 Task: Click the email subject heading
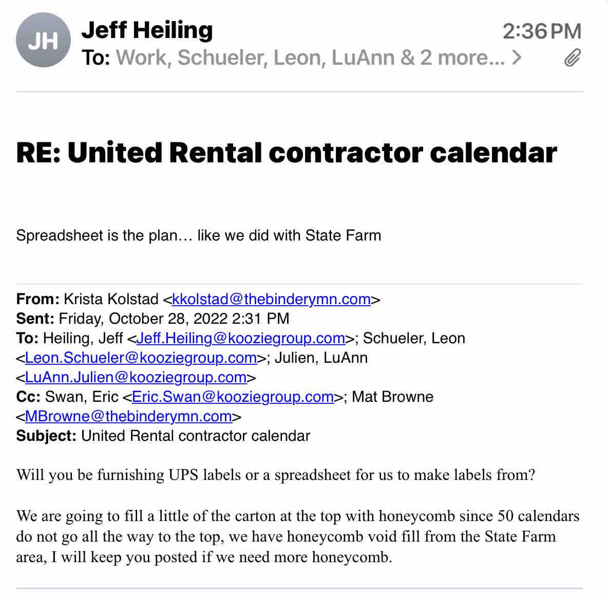pos(287,153)
